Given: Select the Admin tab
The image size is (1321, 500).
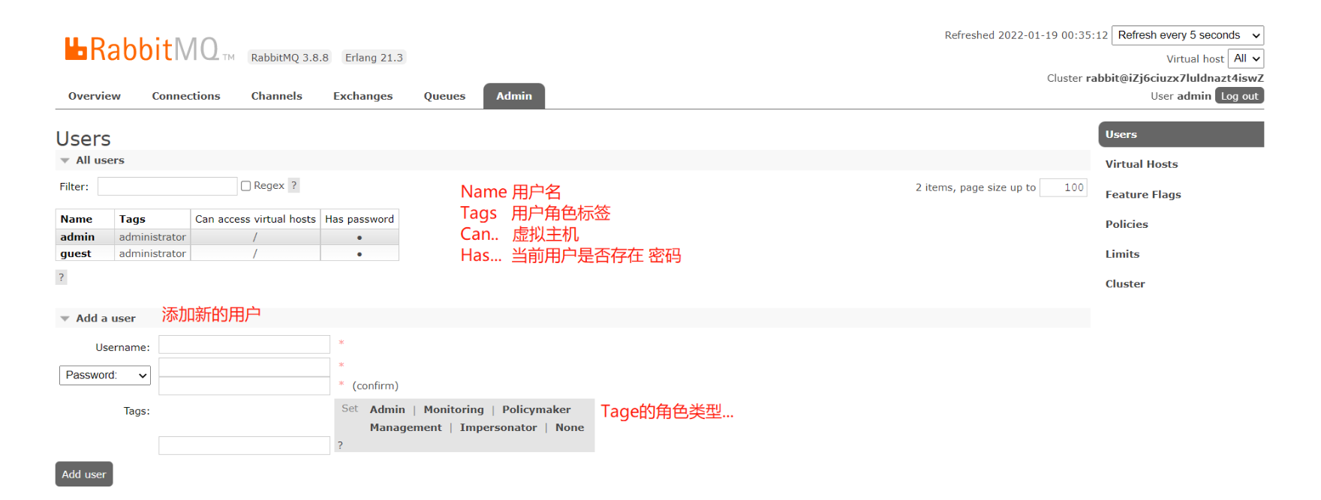Looking at the screenshot, I should coord(514,96).
